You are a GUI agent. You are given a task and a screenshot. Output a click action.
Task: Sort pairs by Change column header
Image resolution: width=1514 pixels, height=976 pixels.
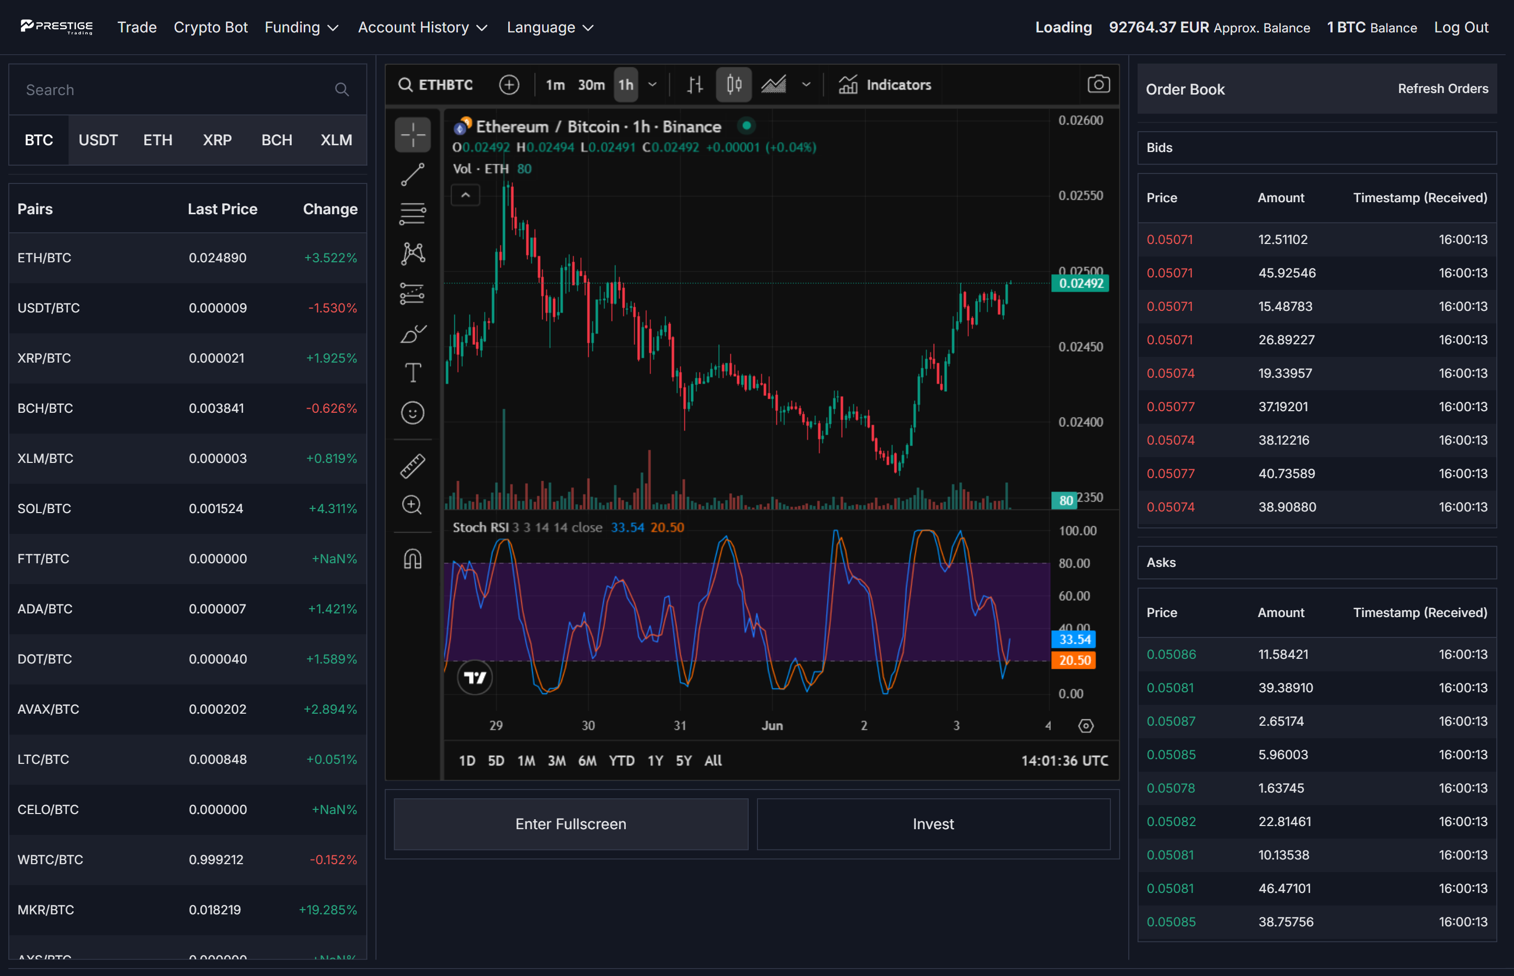pyautogui.click(x=330, y=209)
